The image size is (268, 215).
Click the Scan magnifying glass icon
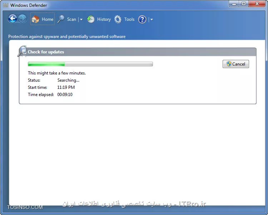61,19
